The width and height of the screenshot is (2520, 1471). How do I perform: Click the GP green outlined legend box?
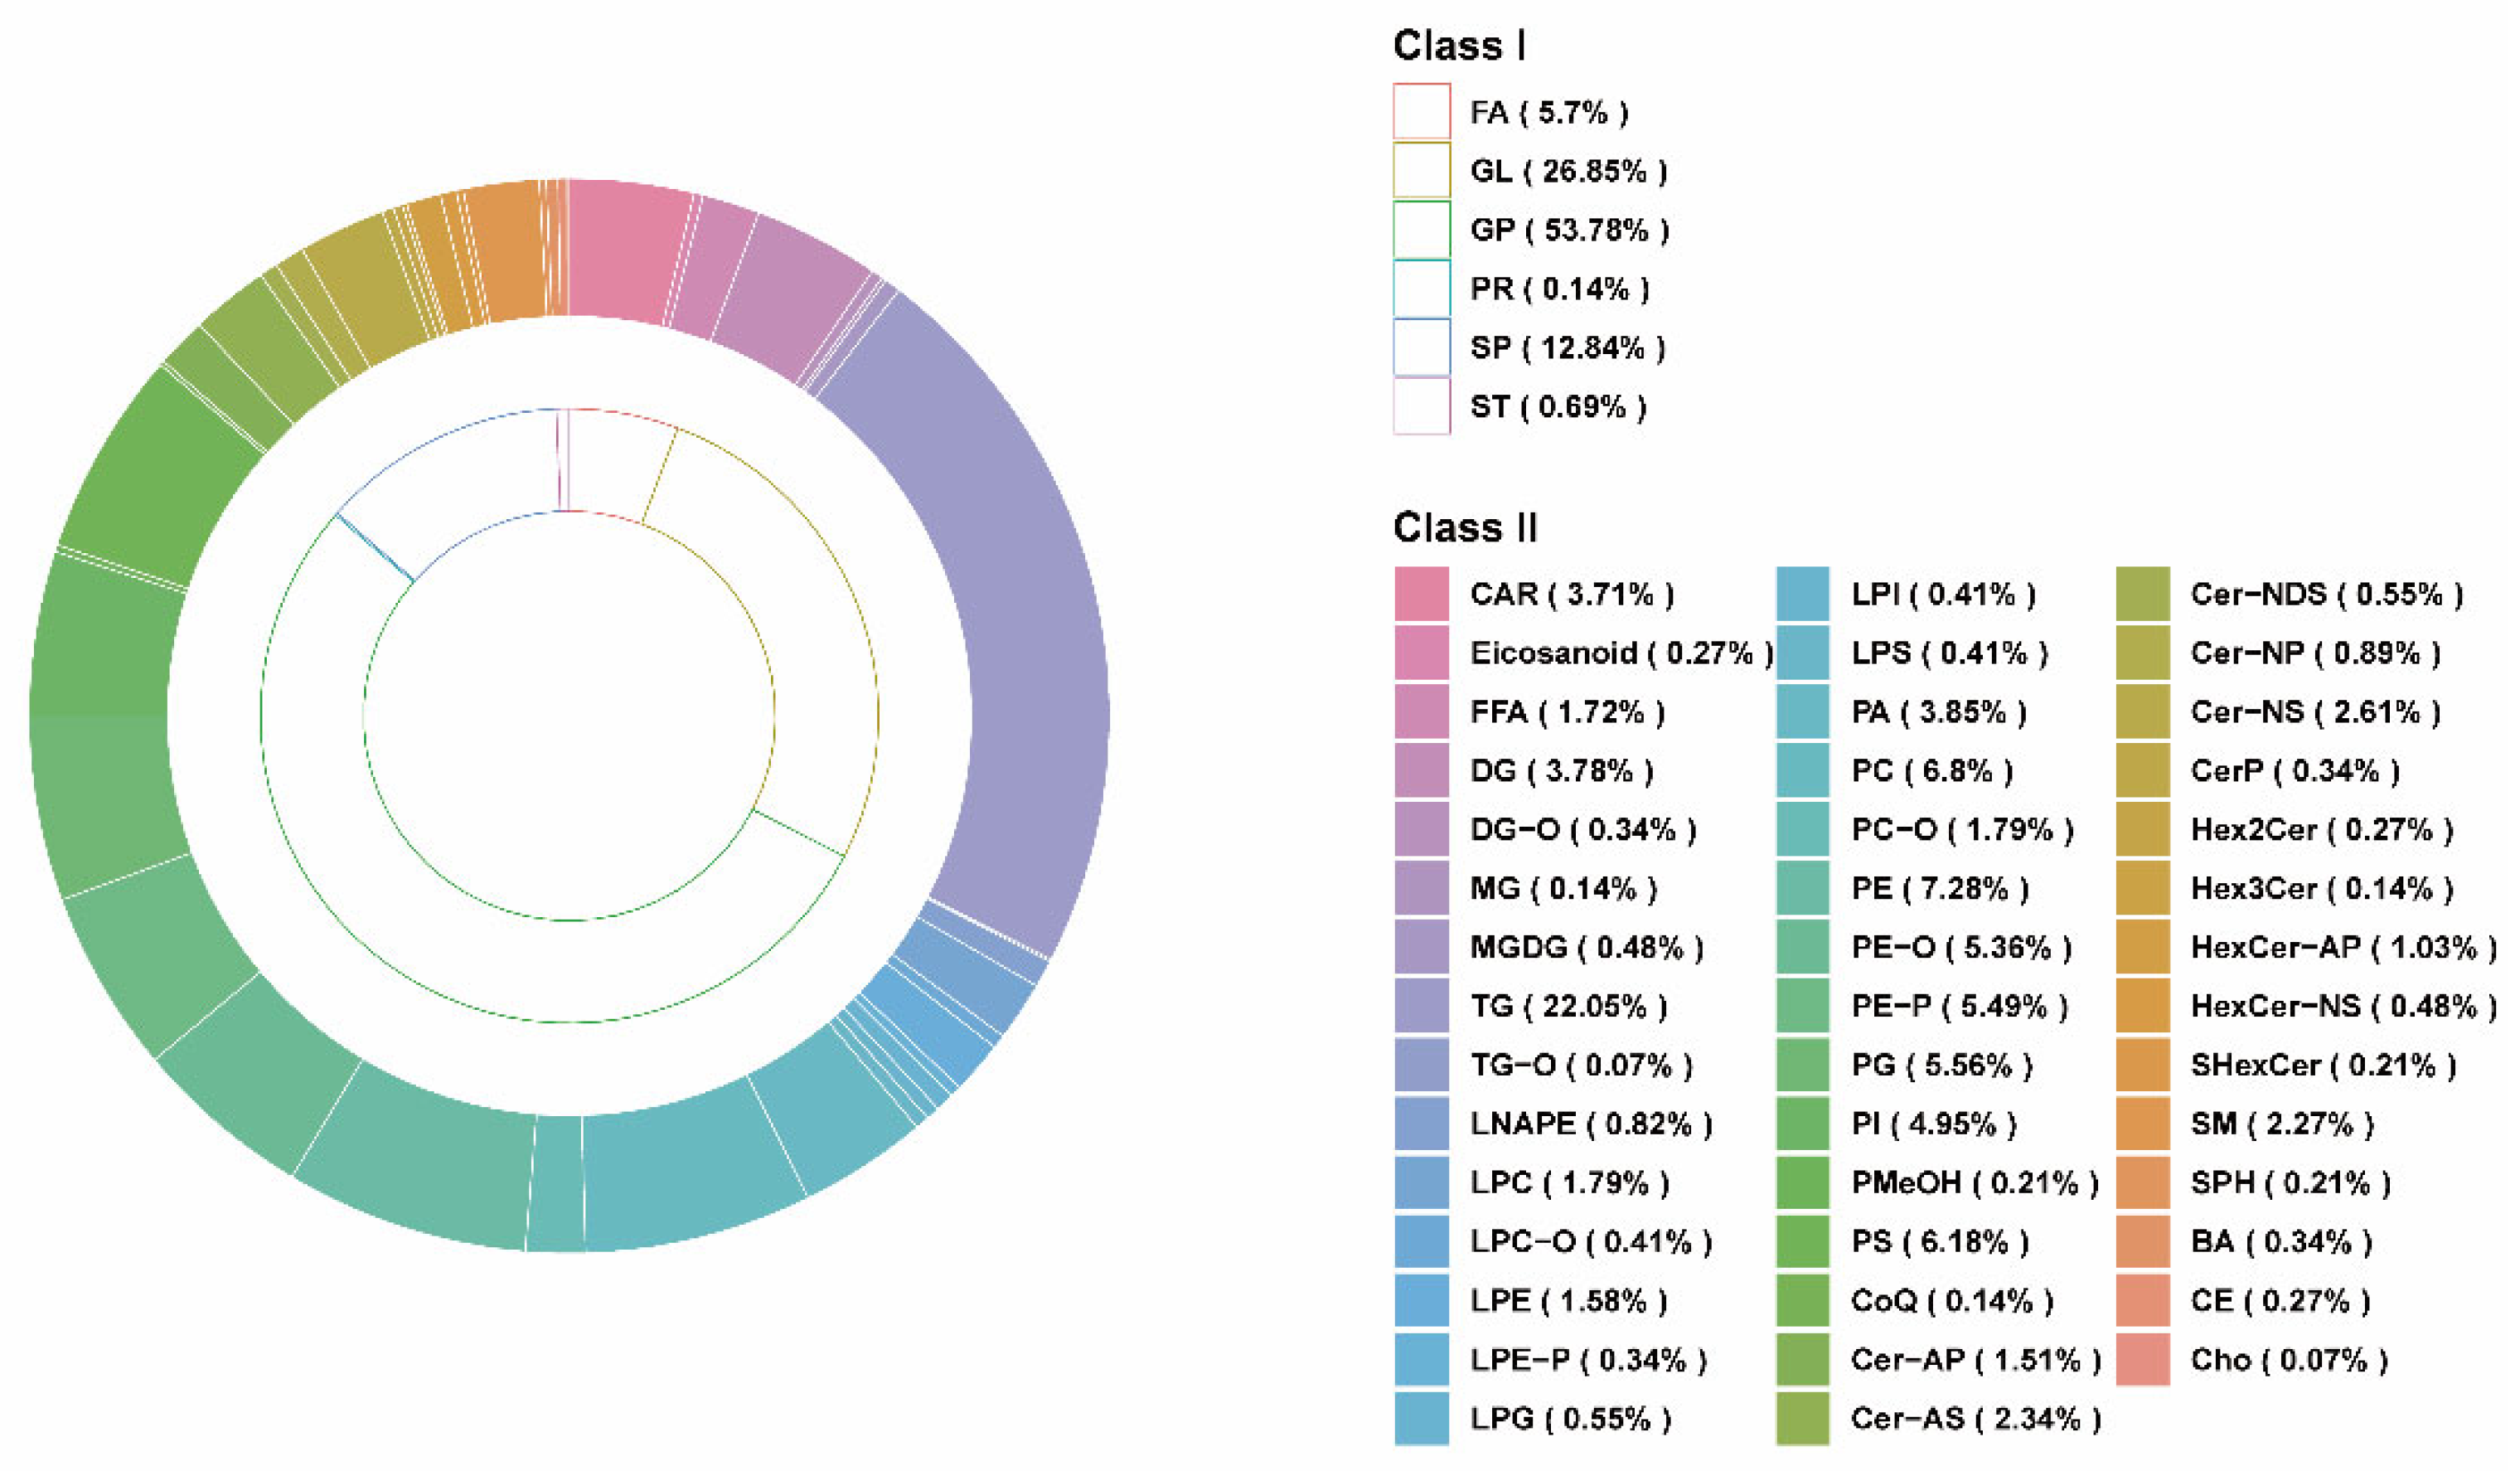click(1421, 229)
